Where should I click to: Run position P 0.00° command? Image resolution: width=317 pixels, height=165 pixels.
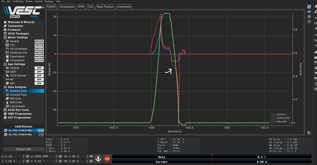tap(60, 161)
